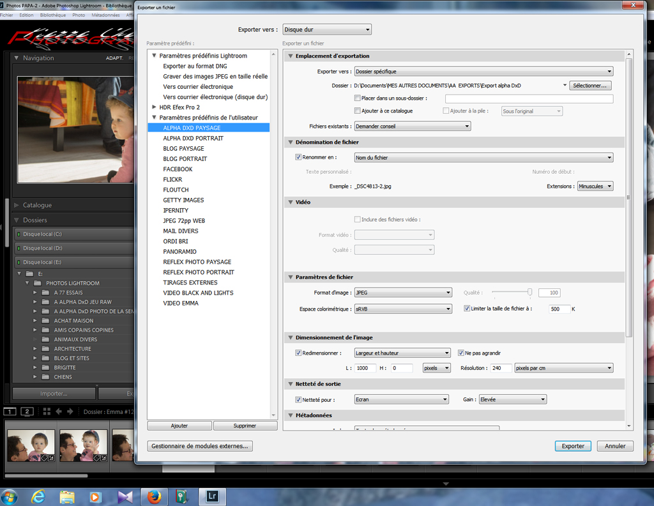The image size is (654, 506).
Task: Open the A 77 ESSAIS folder
Action: click(68, 293)
